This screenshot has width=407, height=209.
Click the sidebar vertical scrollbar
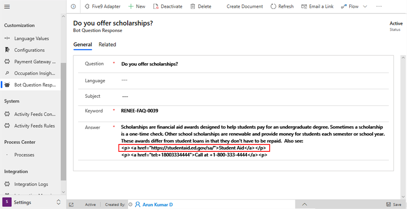[x=64, y=123]
